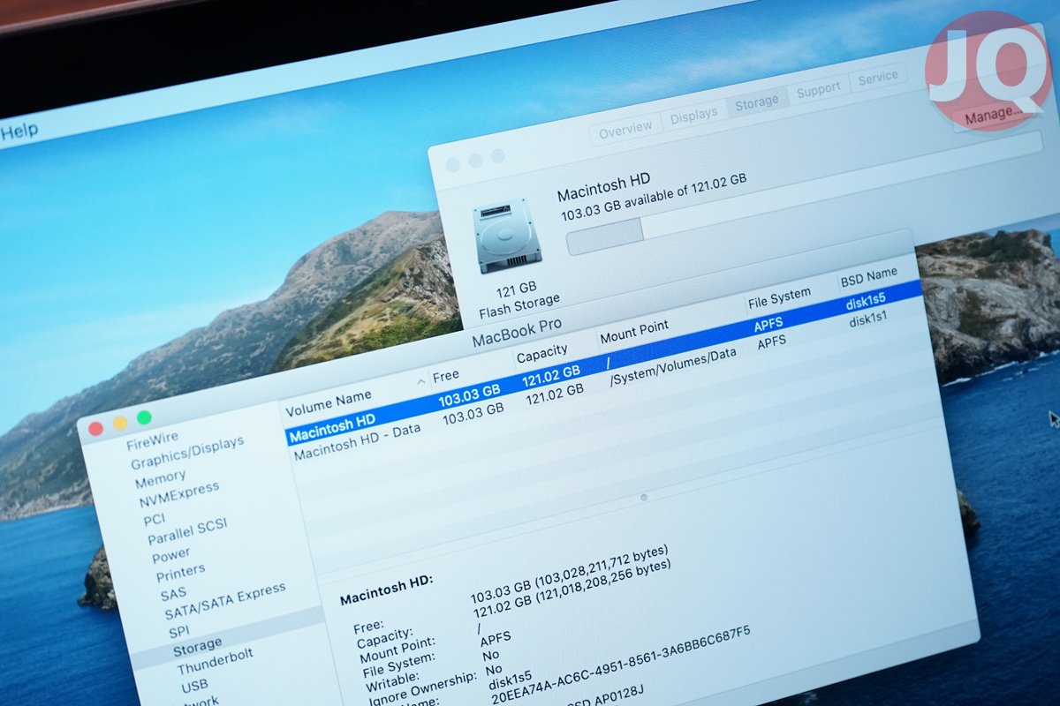
Task: Click the 121.02 GB capacity in Data row
Action: [555, 394]
